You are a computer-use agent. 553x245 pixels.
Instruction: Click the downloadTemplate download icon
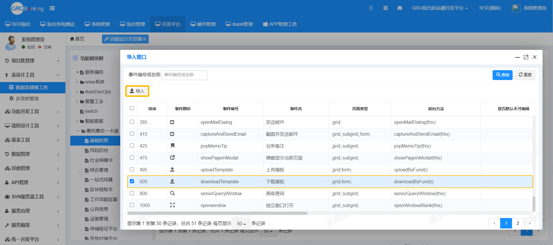(172, 181)
